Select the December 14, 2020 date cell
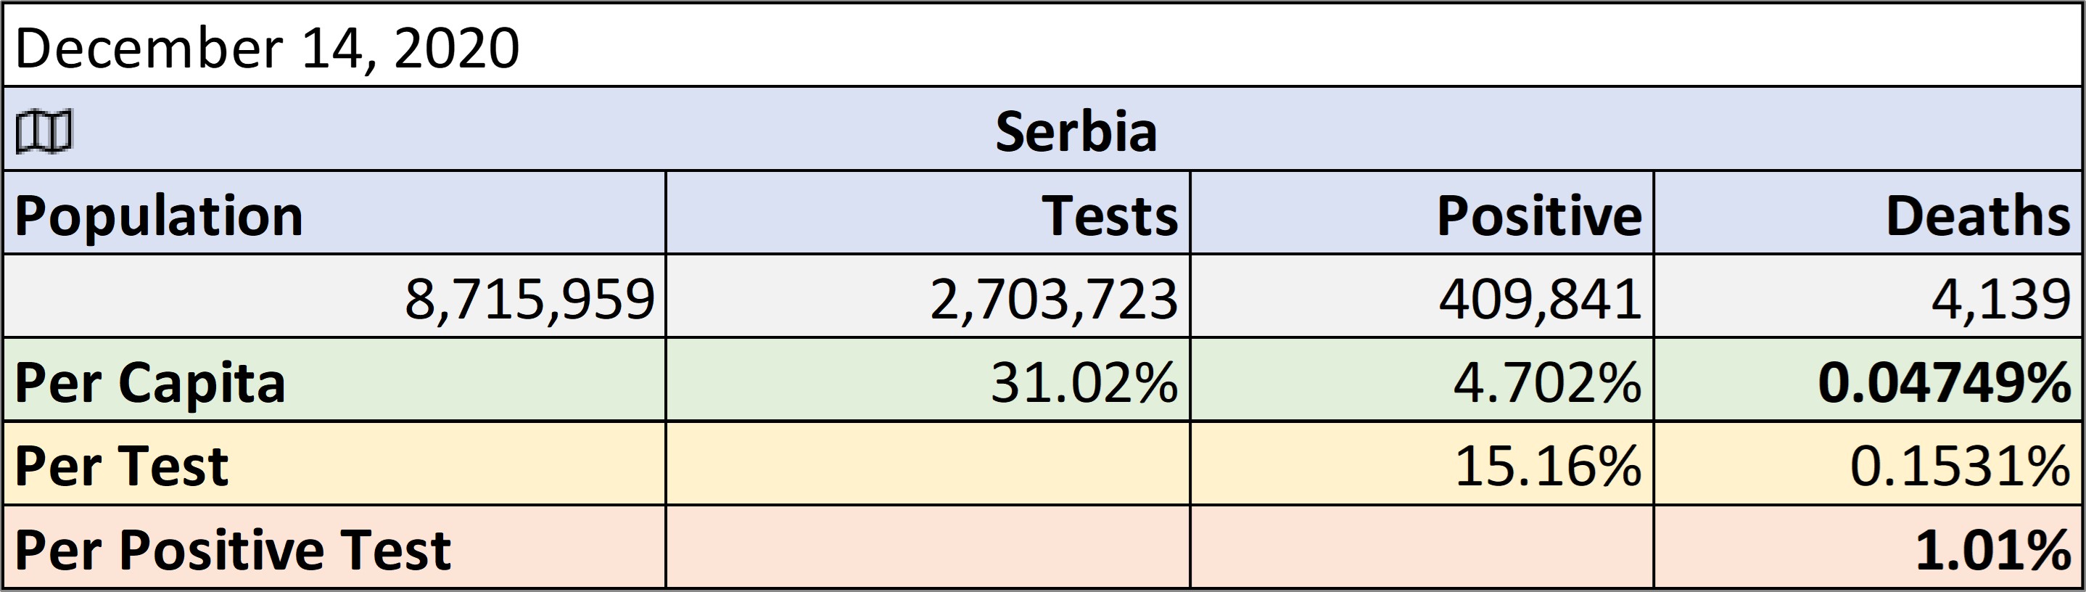 point(1042,46)
